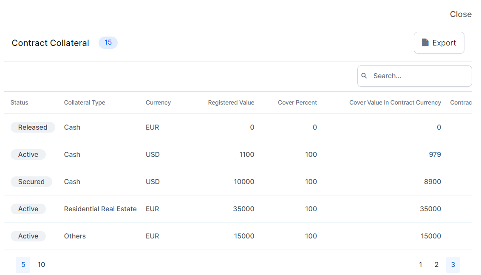Click the Released status badge

33,128
